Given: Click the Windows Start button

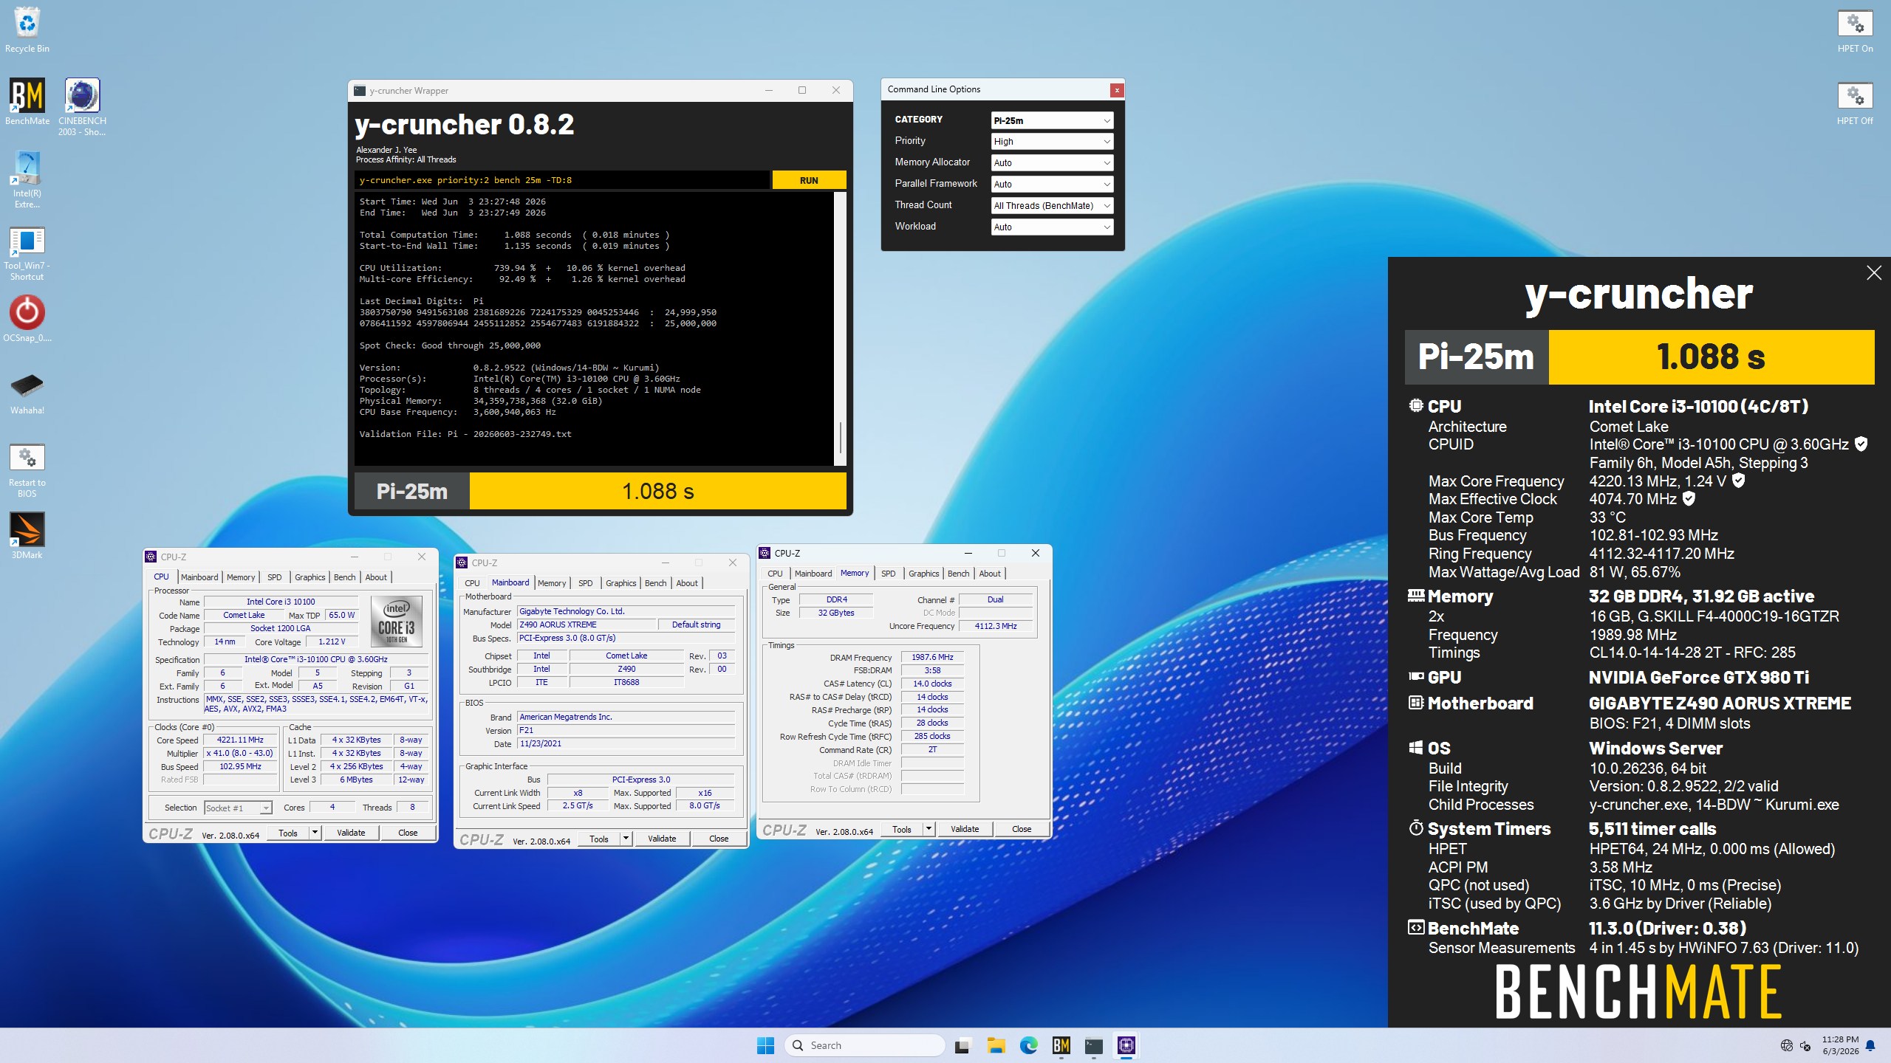Looking at the screenshot, I should 765,1045.
